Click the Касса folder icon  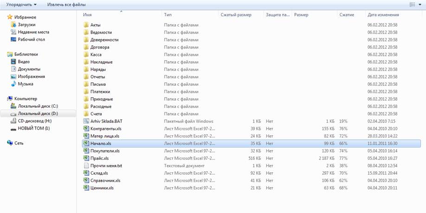pyautogui.click(x=86, y=55)
